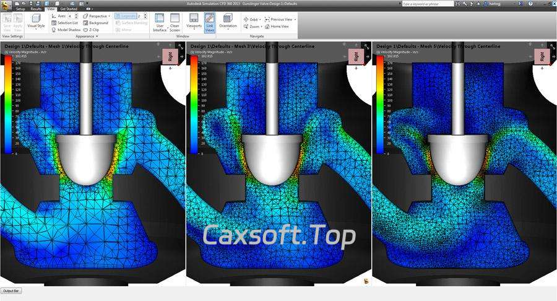Click the Home View button
The image size is (557, 301).
click(277, 27)
